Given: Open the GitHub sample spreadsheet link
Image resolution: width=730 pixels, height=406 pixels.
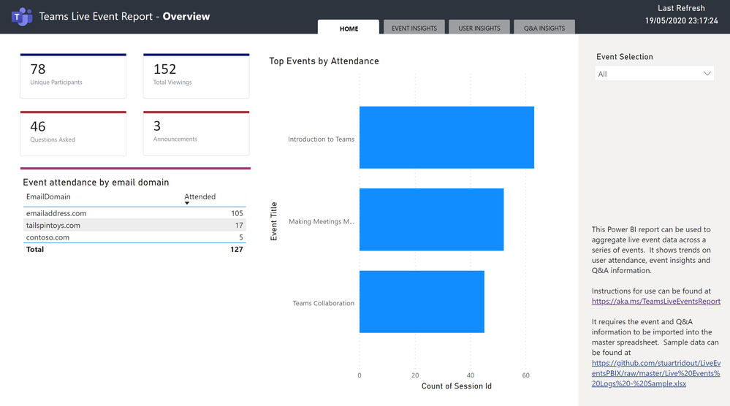Looking at the screenshot, I should point(656,373).
